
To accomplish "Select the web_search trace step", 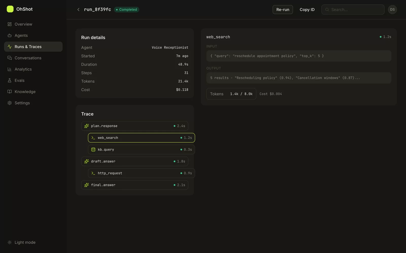I will tap(141, 138).
